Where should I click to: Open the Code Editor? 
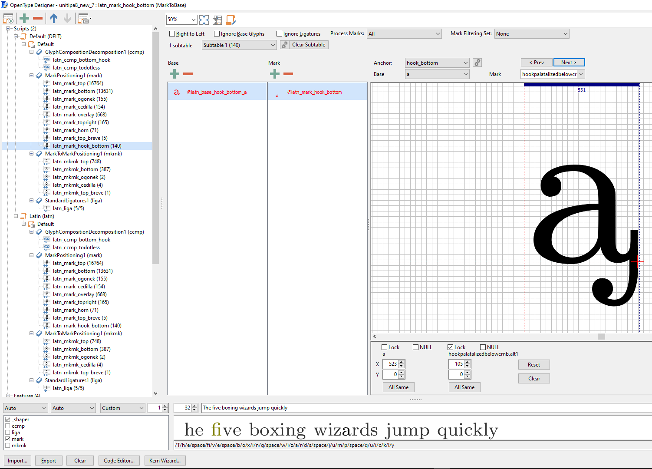click(x=119, y=461)
